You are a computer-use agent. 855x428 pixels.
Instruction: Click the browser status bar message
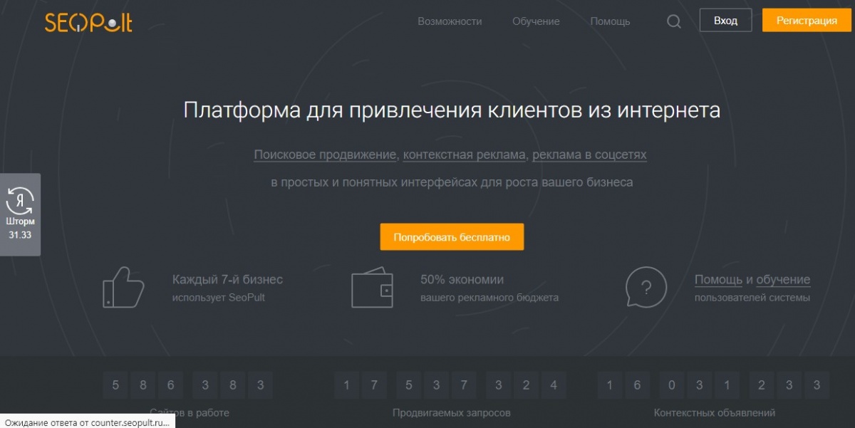coord(87,422)
